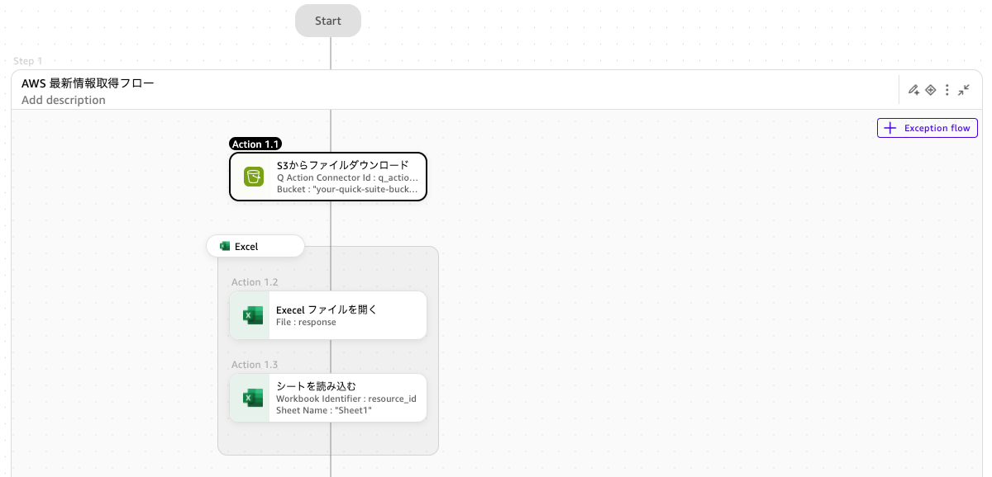The image size is (992, 477).
Task: Select the S3からファイルダウンロード action card
Action: [328, 177]
